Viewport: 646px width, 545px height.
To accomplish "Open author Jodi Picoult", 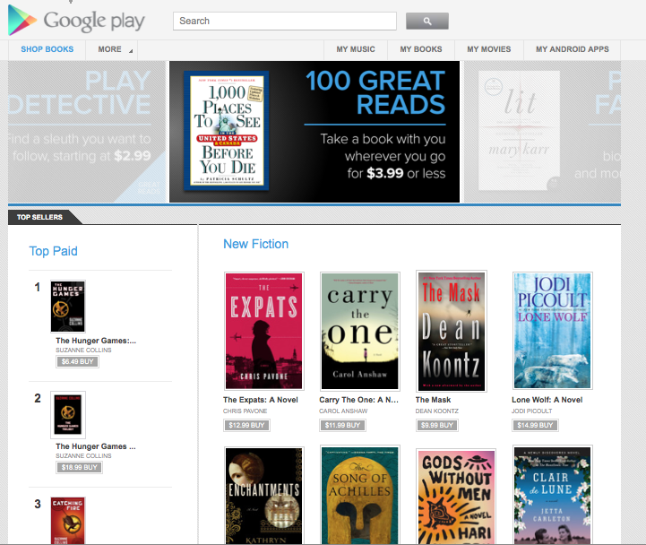I will click(x=532, y=411).
